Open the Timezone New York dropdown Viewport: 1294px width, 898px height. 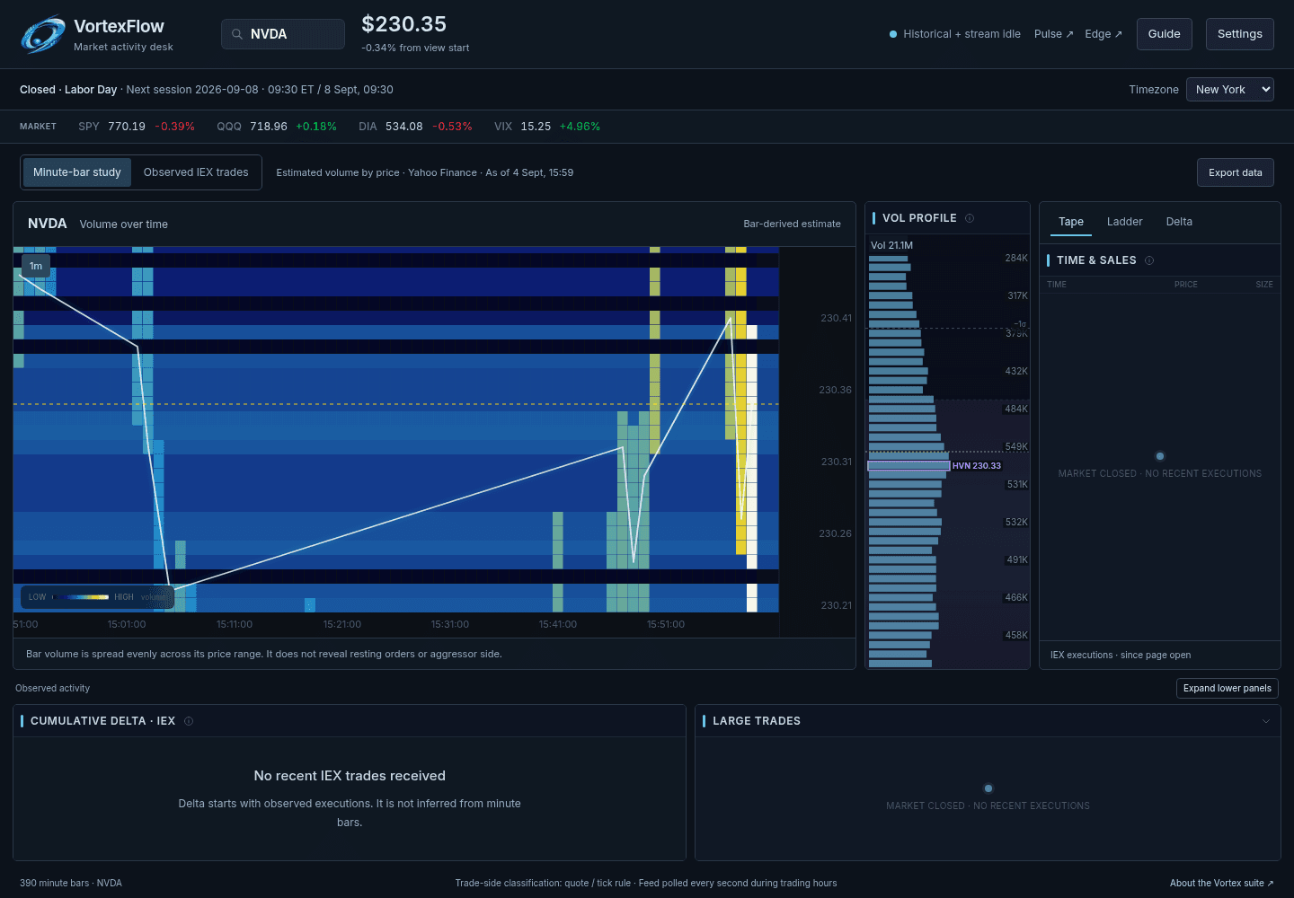(x=1230, y=90)
